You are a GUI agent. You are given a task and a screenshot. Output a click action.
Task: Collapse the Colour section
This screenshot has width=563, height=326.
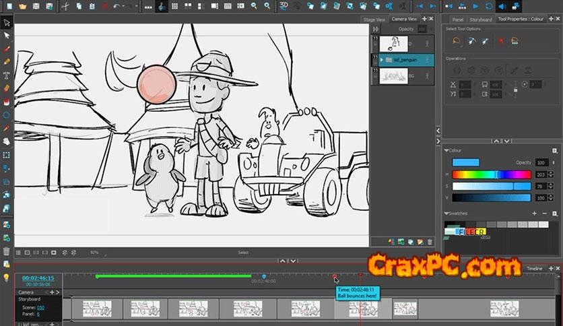(446, 150)
